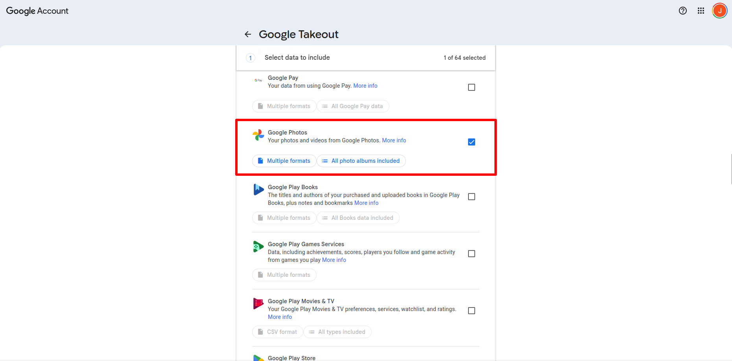Image resolution: width=732 pixels, height=361 pixels.
Task: Click More info link for Play Movies & TV
Action: coord(280,317)
